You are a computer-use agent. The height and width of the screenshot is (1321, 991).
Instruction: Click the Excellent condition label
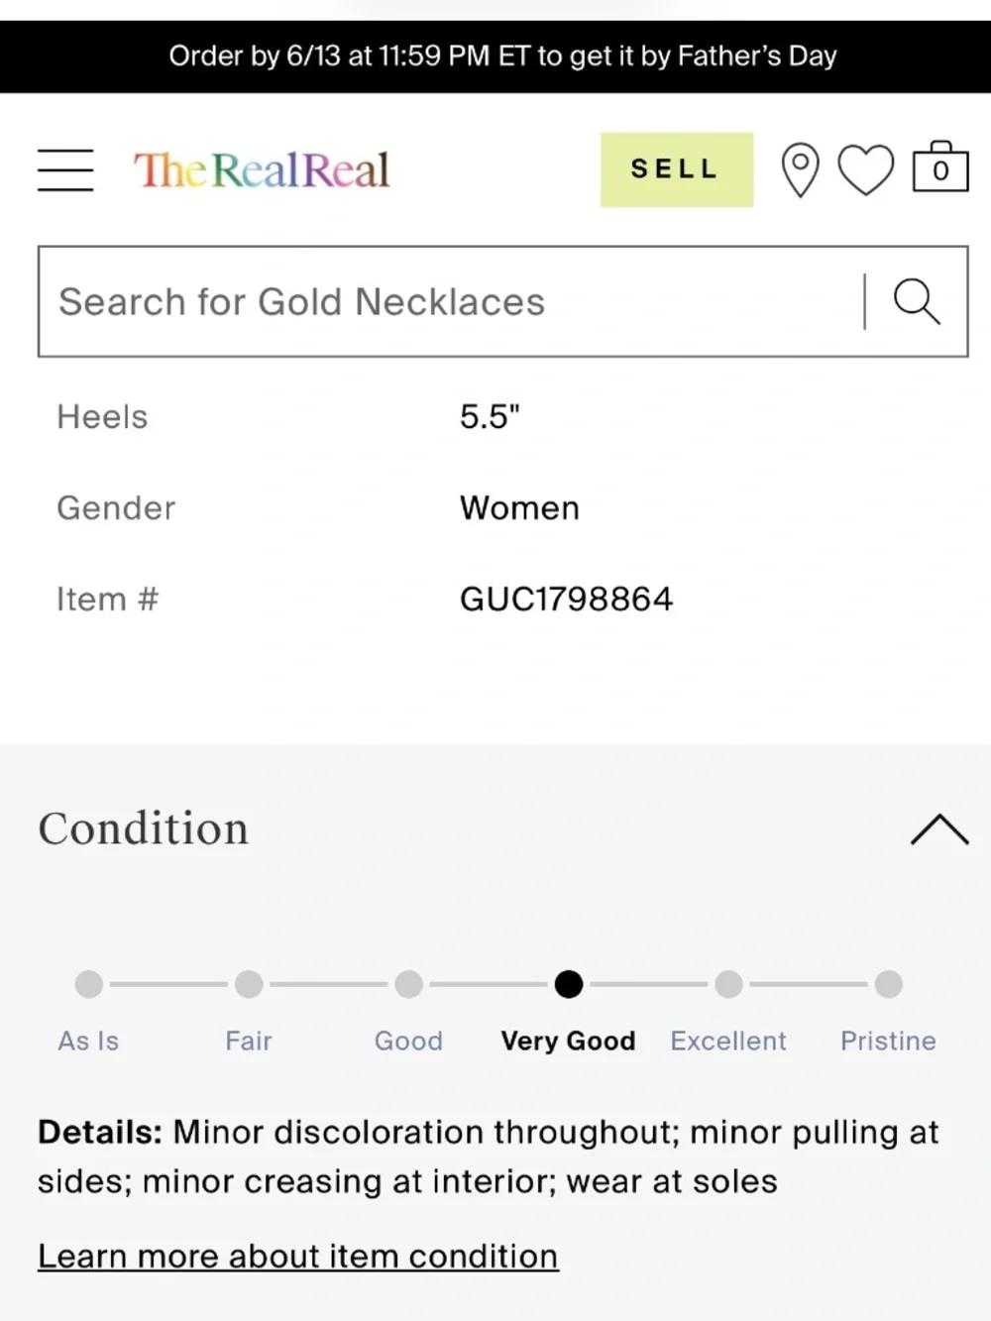(x=728, y=1041)
